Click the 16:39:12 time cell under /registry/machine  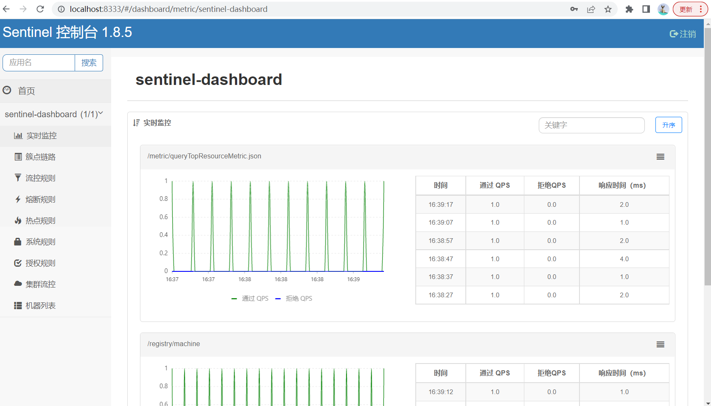[441, 392]
